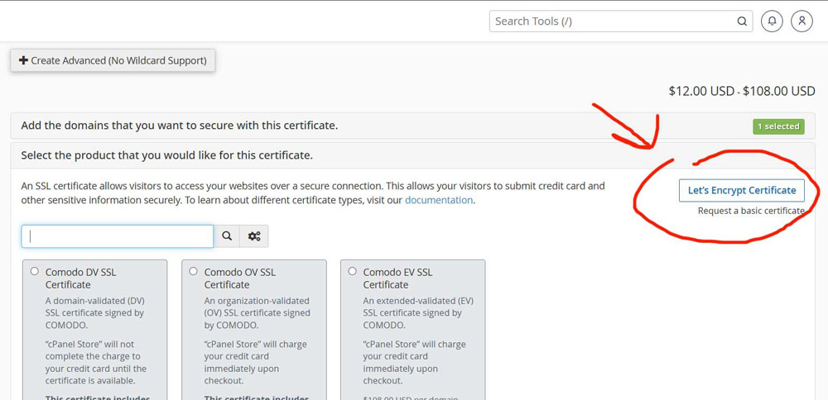Focus the product search text box
The width and height of the screenshot is (828, 400).
[x=118, y=236]
